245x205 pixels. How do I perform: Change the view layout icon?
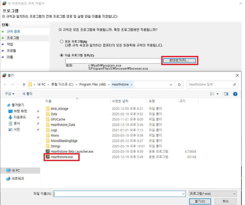pos(212,94)
